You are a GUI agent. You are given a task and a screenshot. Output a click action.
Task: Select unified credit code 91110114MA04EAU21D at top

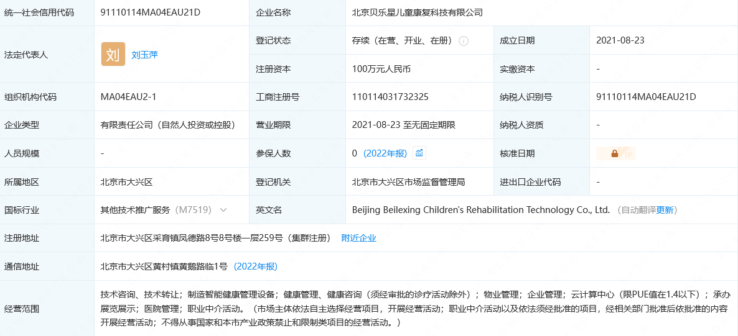[151, 12]
